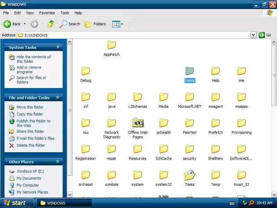Select the Media folder icon
The width and height of the screenshot is (277, 208).
(x=163, y=97)
